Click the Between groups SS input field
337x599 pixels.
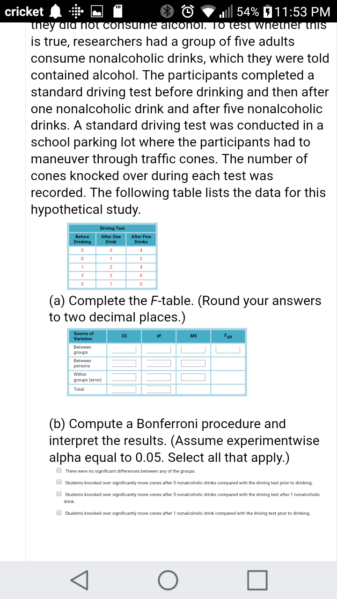click(x=124, y=349)
